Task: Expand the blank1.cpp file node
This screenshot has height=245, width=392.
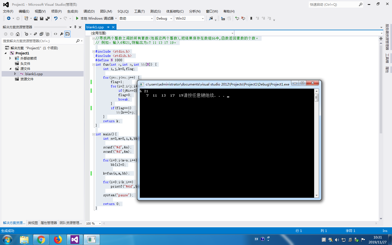Action: click(x=15, y=74)
